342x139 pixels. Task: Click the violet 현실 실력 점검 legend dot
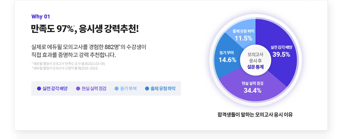click(78, 89)
